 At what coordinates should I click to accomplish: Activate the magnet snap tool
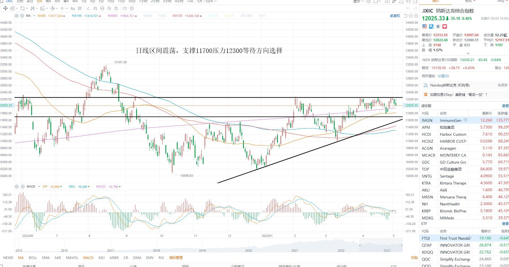tap(95, 8)
